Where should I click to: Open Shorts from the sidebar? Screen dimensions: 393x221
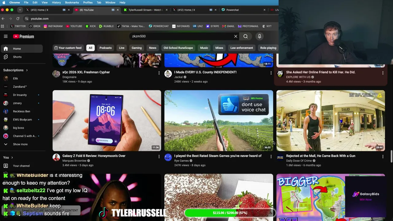pyautogui.click(x=21, y=57)
